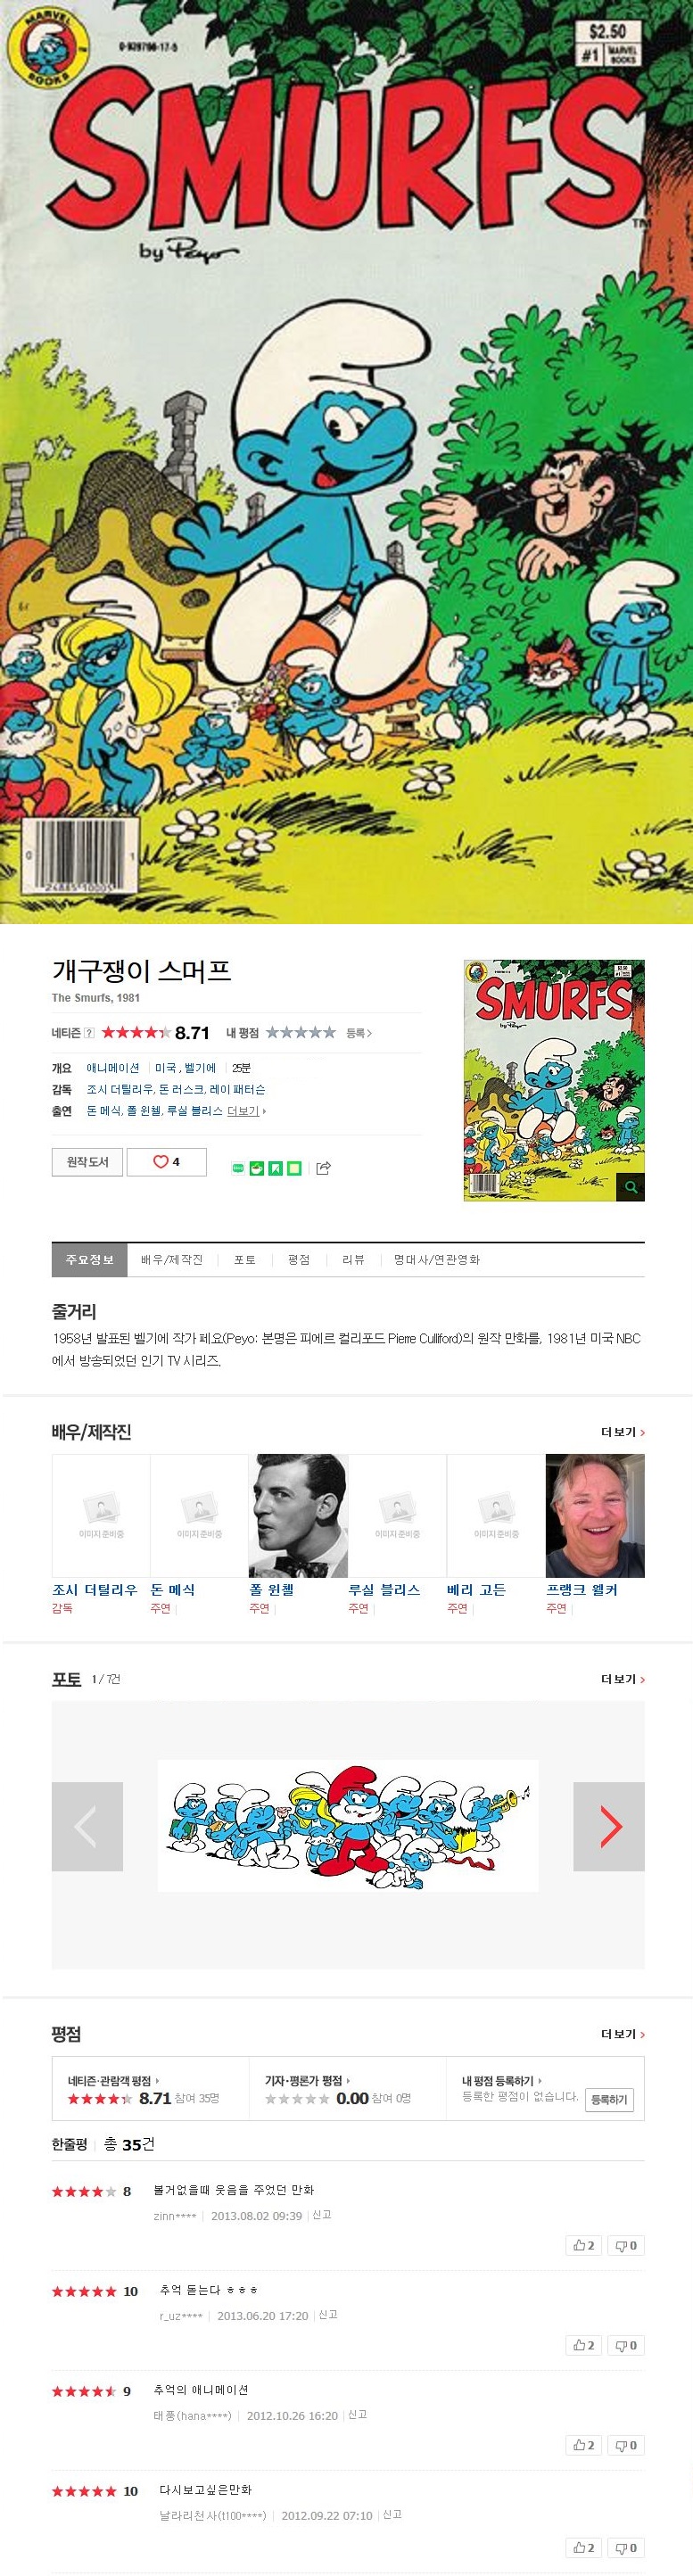Click the netizen rating help question icon
693x2576 pixels.
click(89, 1033)
